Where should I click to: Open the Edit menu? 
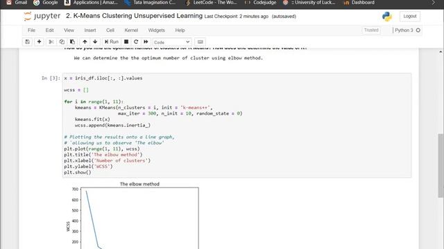point(49,30)
